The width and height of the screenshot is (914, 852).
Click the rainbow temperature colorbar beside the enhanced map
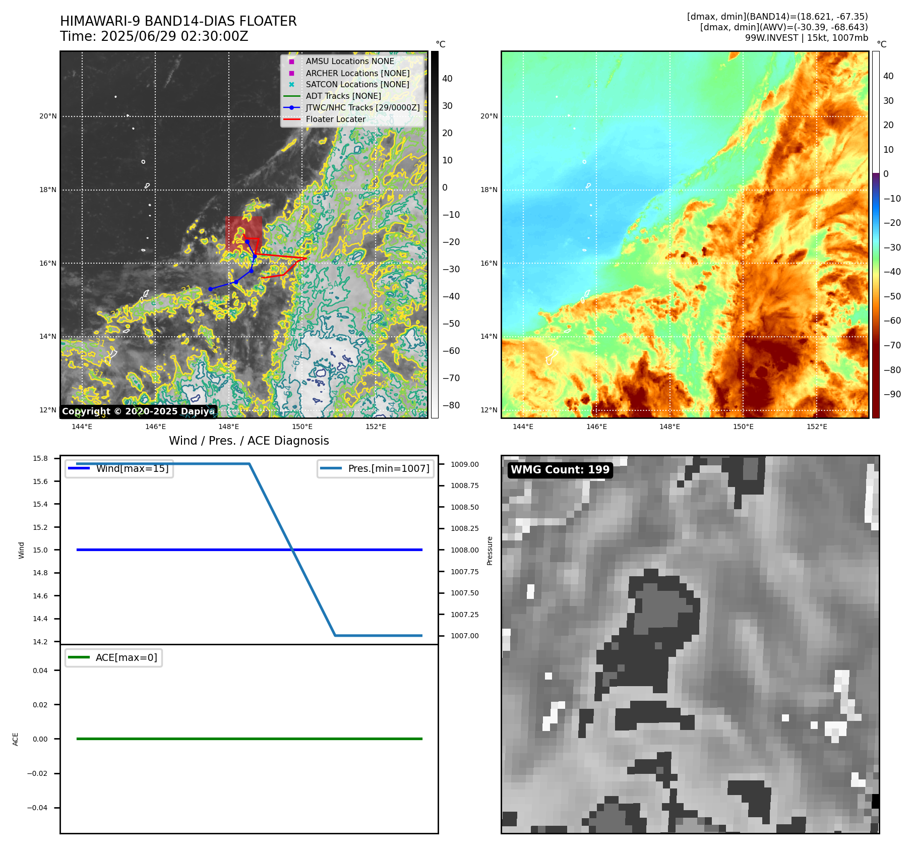876,234
